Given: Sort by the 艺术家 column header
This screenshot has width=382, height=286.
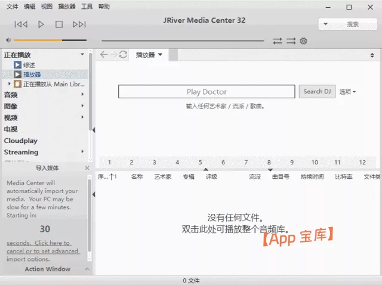Looking at the screenshot, I should click(163, 177).
